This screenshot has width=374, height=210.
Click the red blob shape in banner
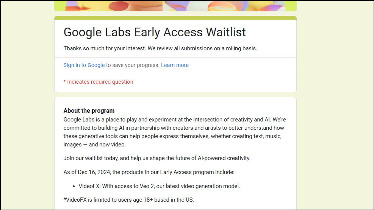click(x=119, y=6)
